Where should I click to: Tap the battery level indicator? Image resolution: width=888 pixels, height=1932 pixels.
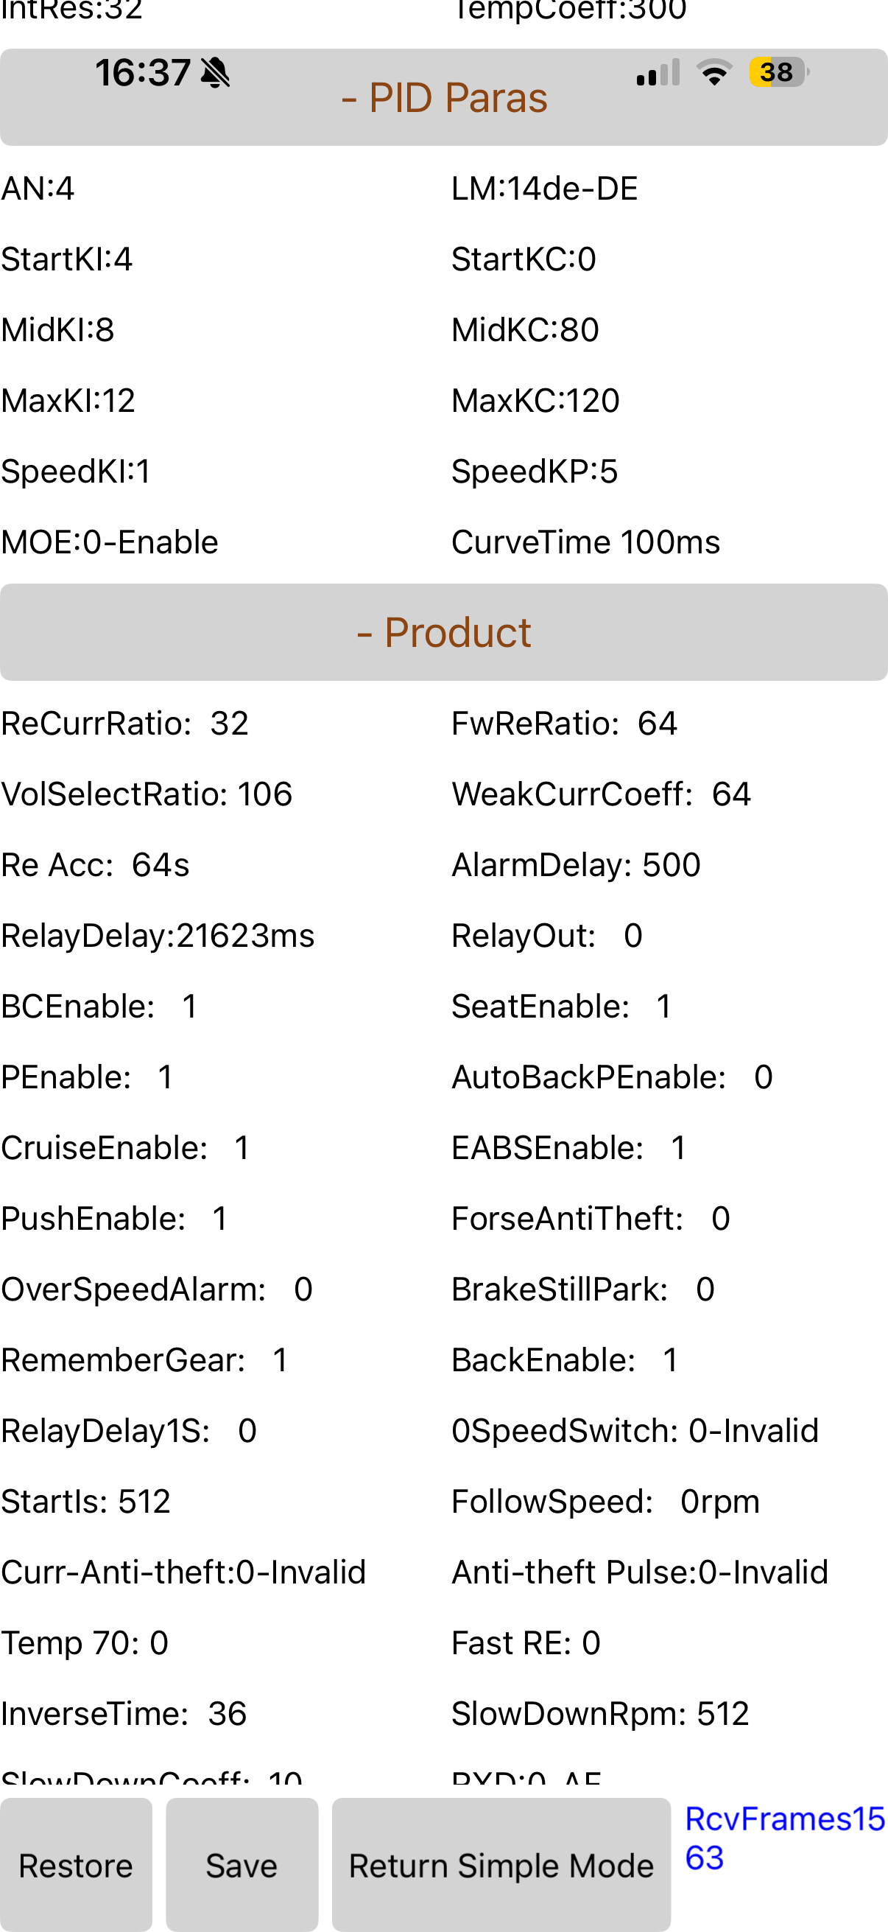tap(779, 72)
